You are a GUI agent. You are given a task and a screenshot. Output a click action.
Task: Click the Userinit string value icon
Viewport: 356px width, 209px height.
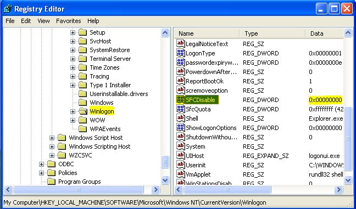click(181, 165)
